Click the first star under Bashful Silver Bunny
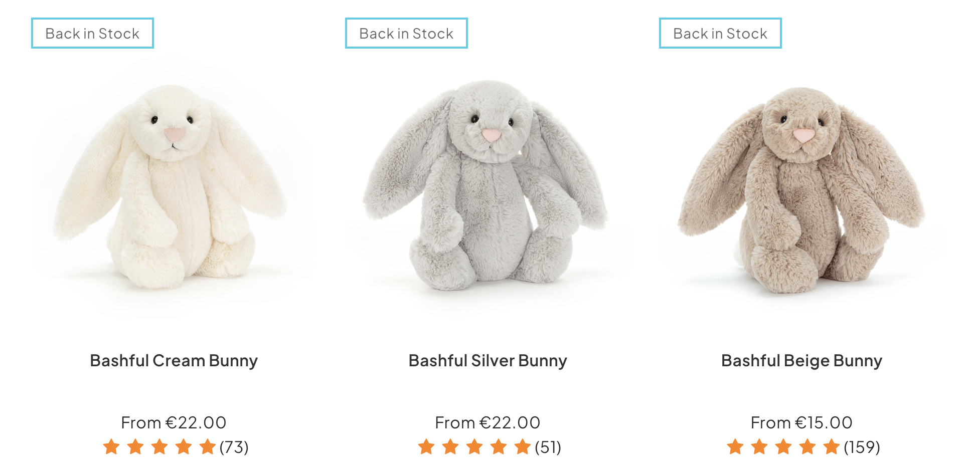 426,446
